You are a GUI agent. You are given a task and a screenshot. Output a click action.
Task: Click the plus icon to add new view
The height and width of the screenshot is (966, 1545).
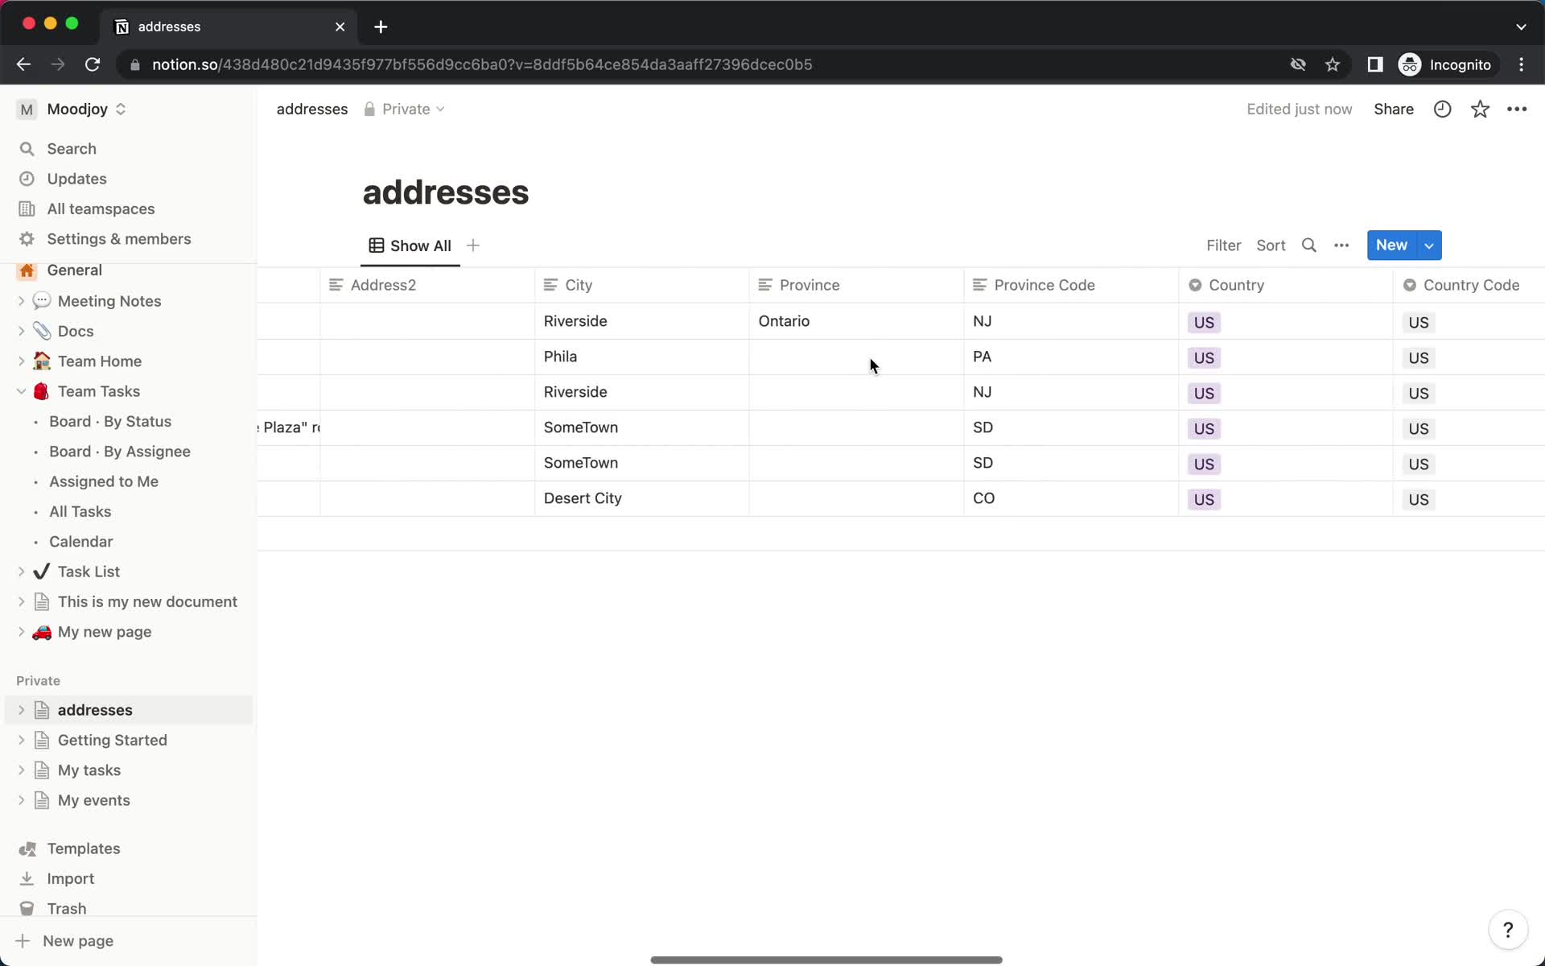pos(472,245)
